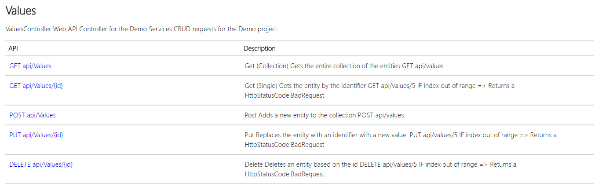
Task: Click the ValuesController summary paragraph
Action: [141, 29]
